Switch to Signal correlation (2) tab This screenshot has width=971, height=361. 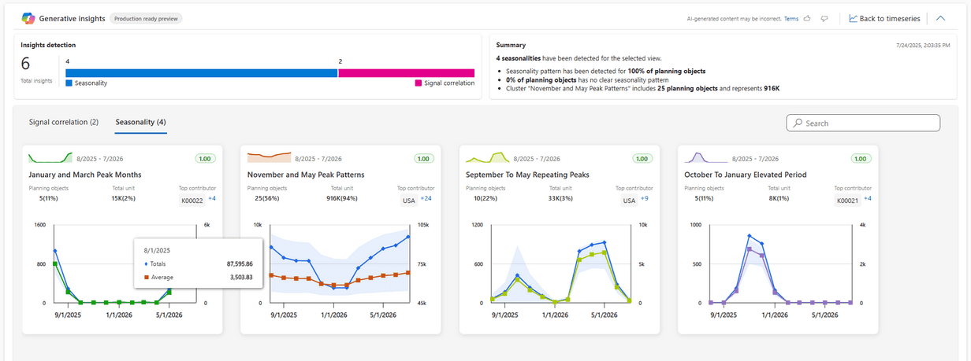pos(64,122)
